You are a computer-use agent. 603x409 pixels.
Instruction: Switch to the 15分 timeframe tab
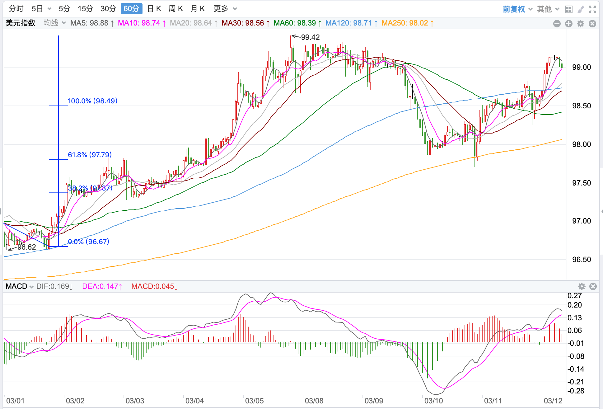point(85,9)
